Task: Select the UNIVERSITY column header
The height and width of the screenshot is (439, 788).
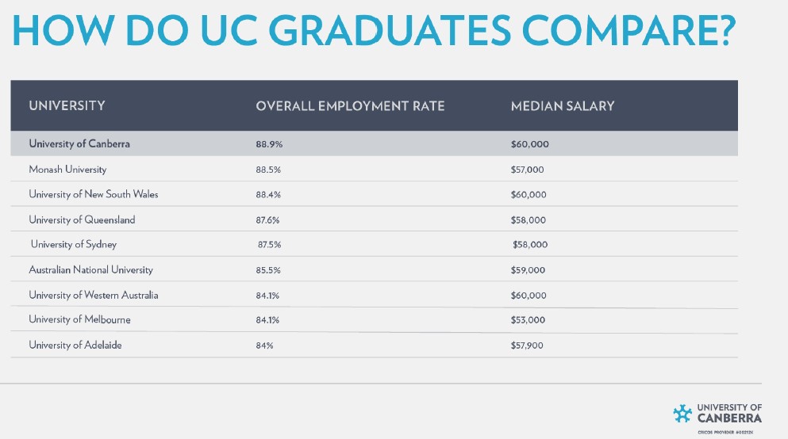Action: tap(67, 106)
